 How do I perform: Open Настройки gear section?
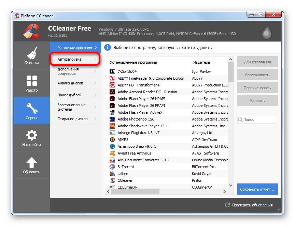click(x=32, y=138)
